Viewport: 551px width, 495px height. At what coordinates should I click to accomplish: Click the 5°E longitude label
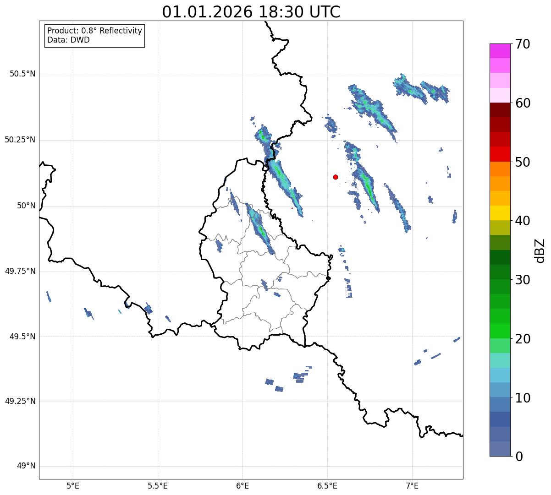[x=73, y=486]
